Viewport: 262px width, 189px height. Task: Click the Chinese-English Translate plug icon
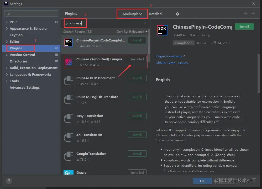69,99
